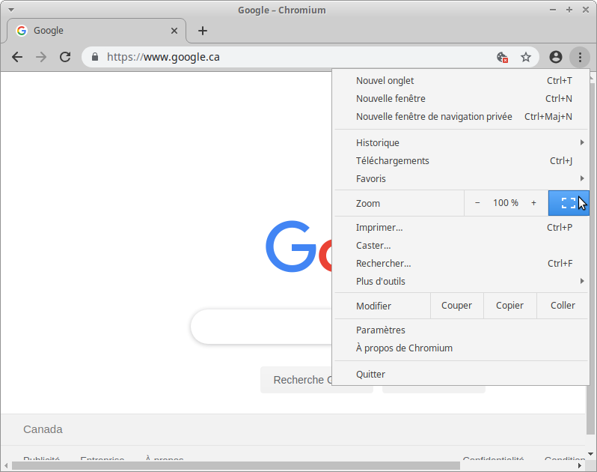Click the reload page icon
597x472 pixels.
pos(65,57)
